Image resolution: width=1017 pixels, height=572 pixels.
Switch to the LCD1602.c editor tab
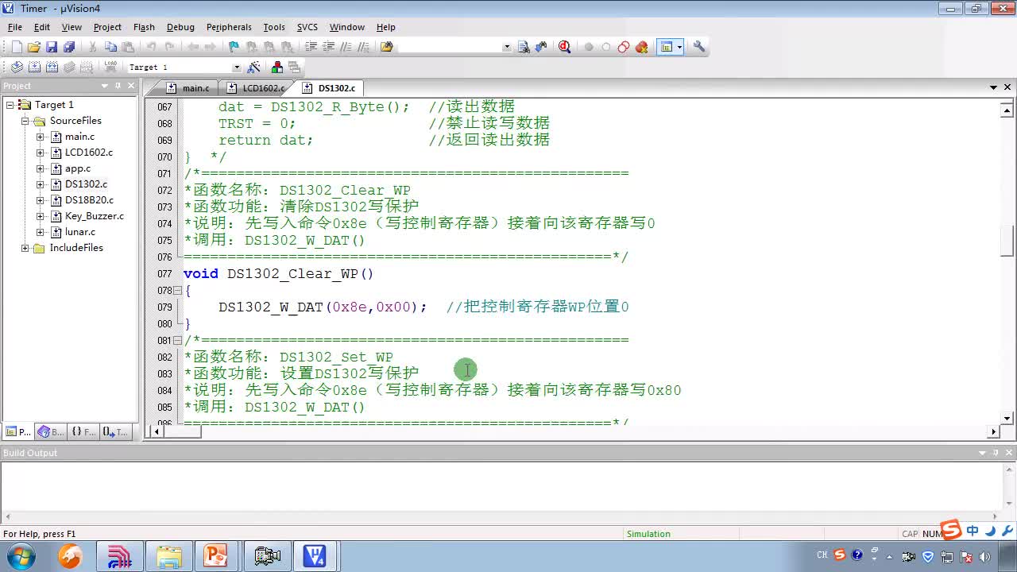[257, 88]
